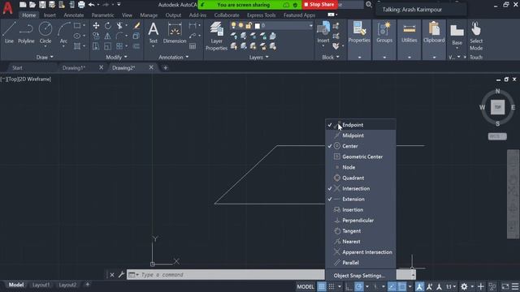Click the TOP face of the ViewCube
Screen dimensions: 520x292
point(497,107)
